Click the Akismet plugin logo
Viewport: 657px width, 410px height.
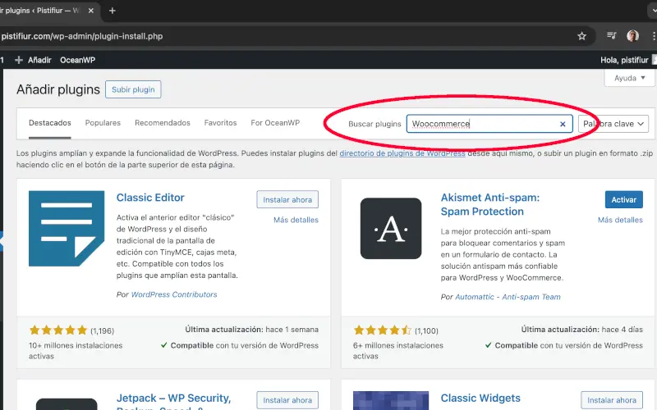(x=391, y=229)
